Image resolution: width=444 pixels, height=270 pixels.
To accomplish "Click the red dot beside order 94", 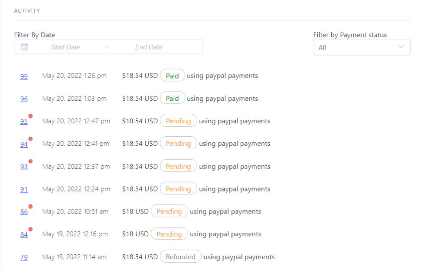I will point(31,138).
